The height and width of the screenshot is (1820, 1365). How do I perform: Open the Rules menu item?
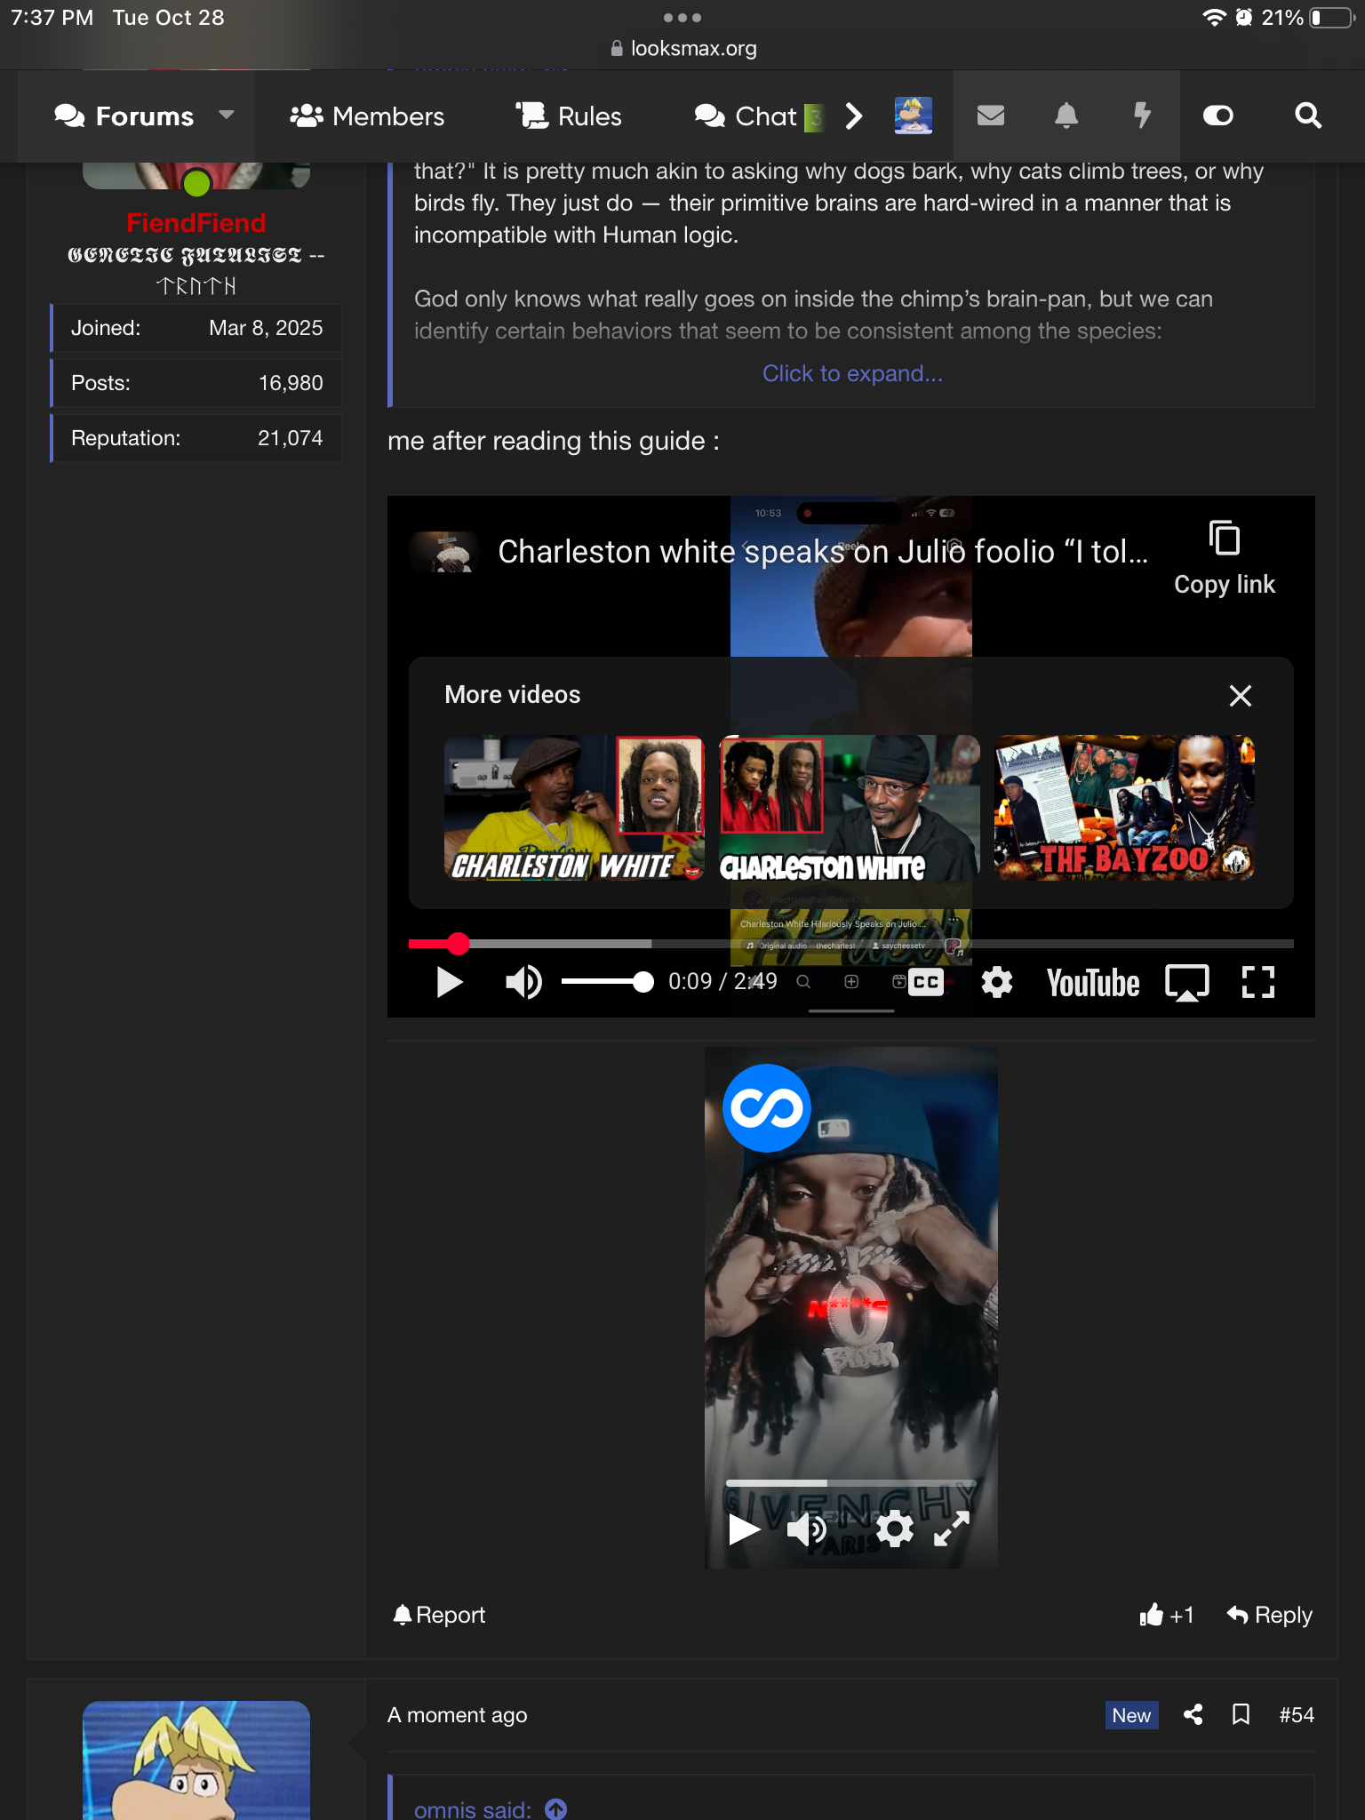tap(569, 116)
